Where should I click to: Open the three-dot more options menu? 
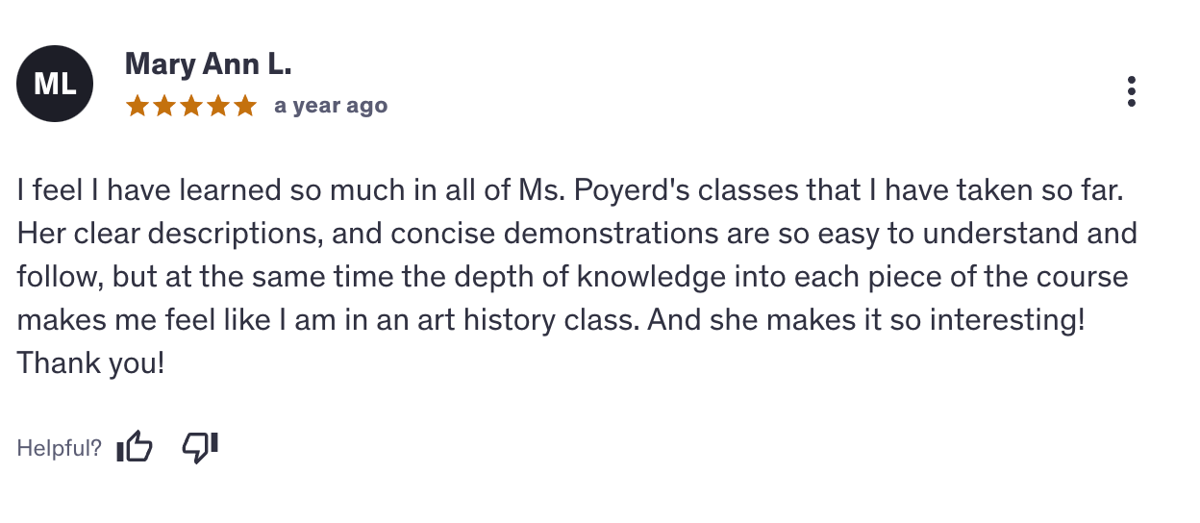pos(1132,91)
